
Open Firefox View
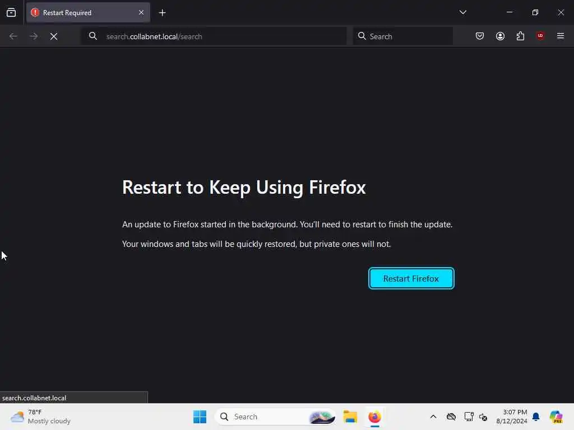[x=11, y=13]
